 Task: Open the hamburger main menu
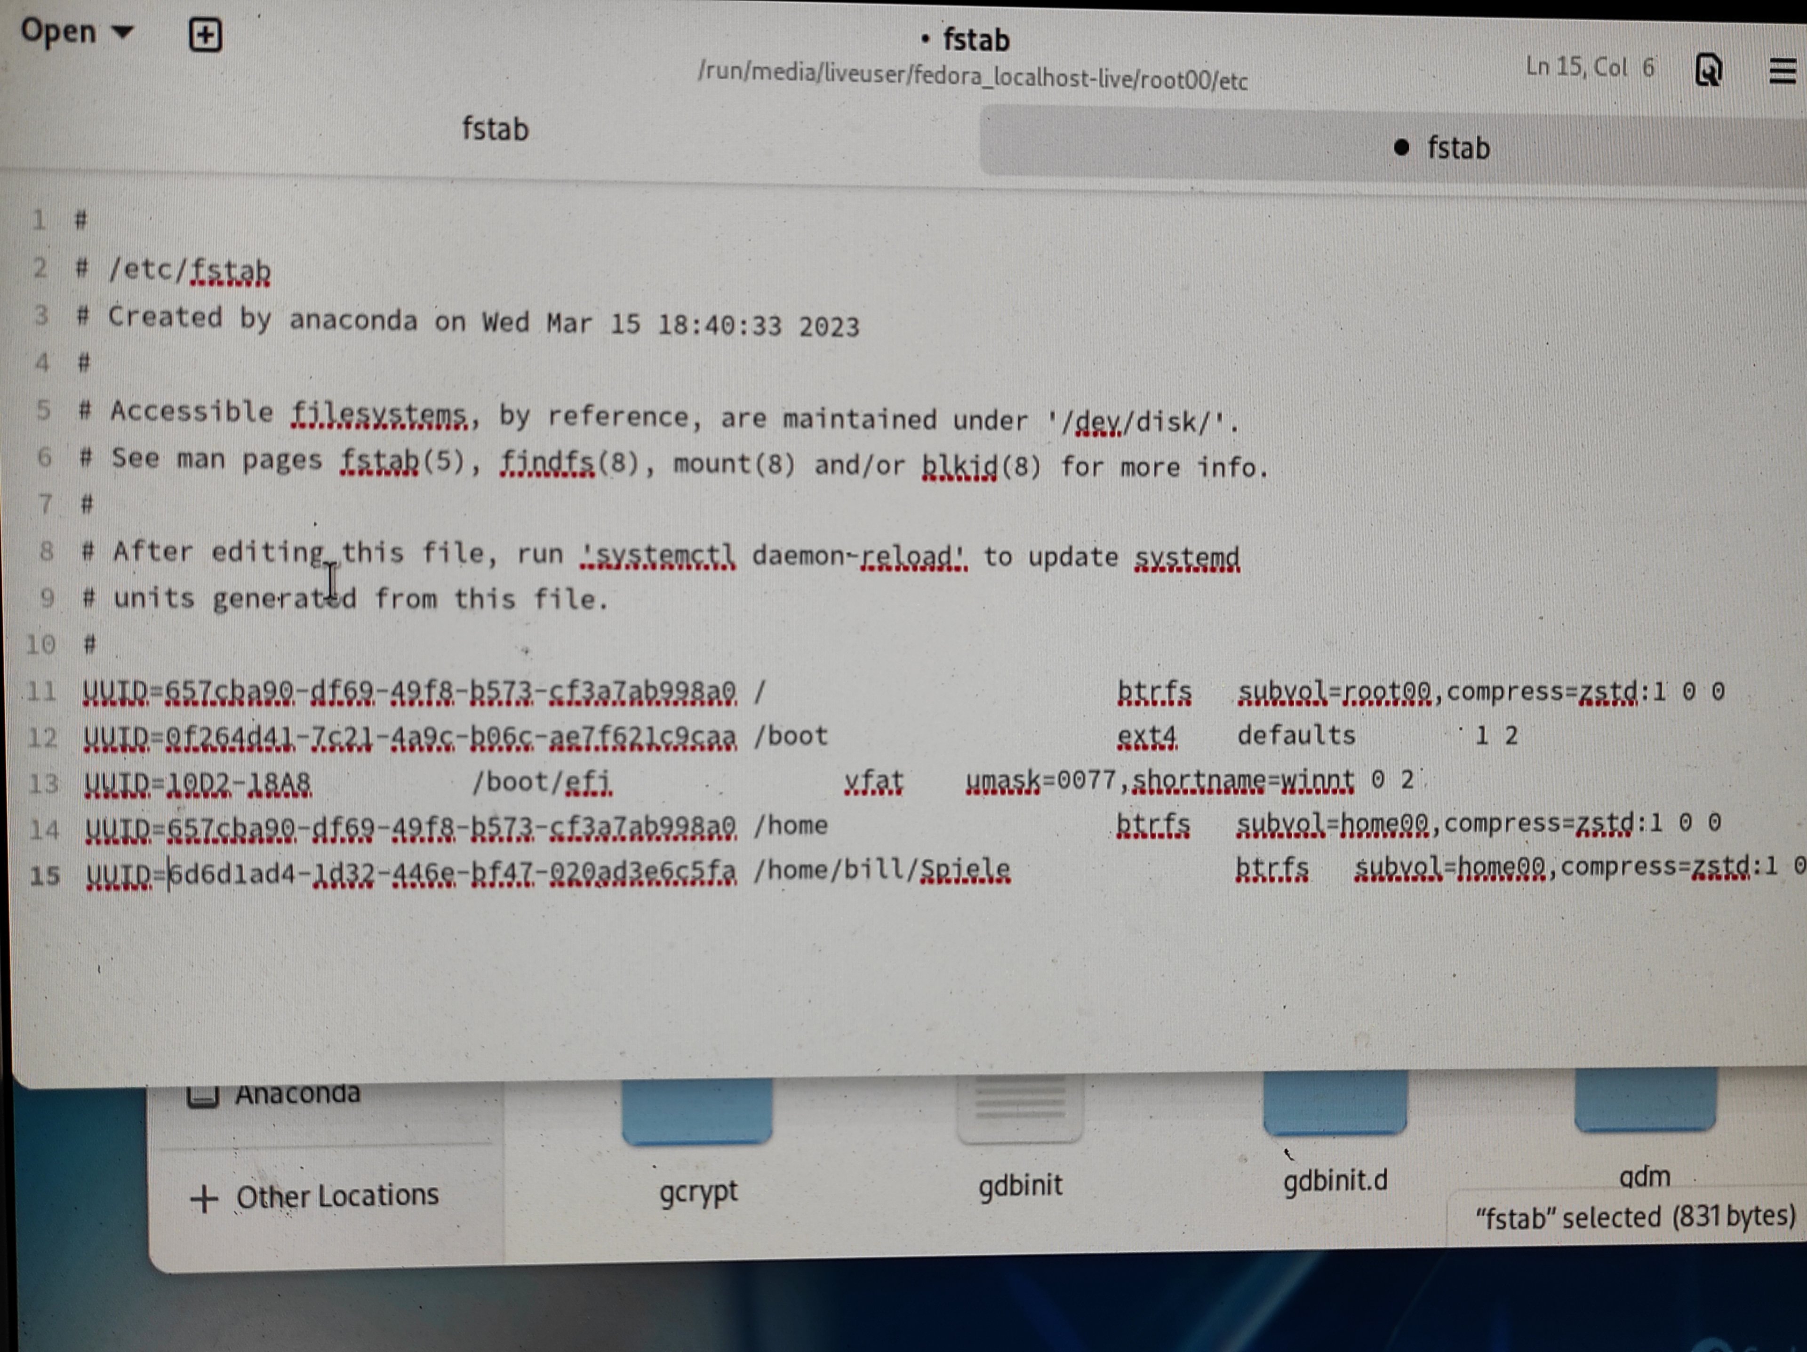point(1782,71)
